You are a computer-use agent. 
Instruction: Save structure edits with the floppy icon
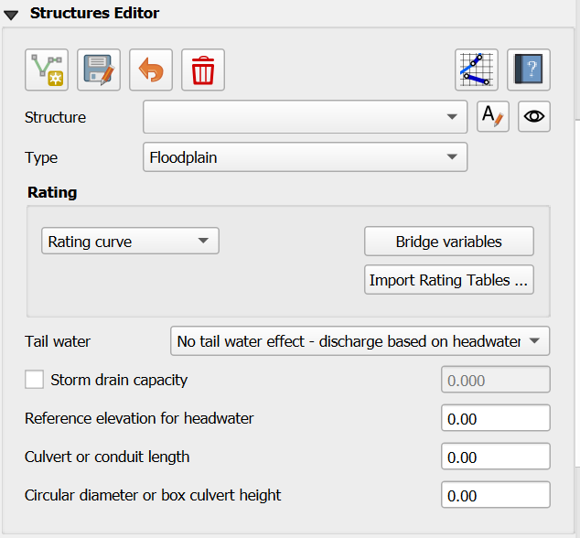point(99,70)
